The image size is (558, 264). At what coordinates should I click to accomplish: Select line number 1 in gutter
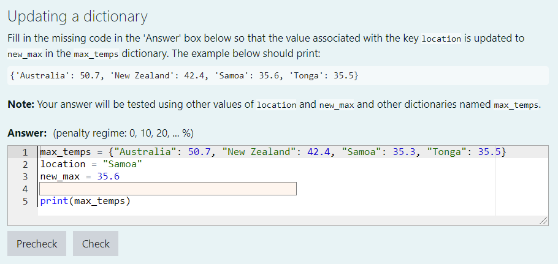coord(25,153)
